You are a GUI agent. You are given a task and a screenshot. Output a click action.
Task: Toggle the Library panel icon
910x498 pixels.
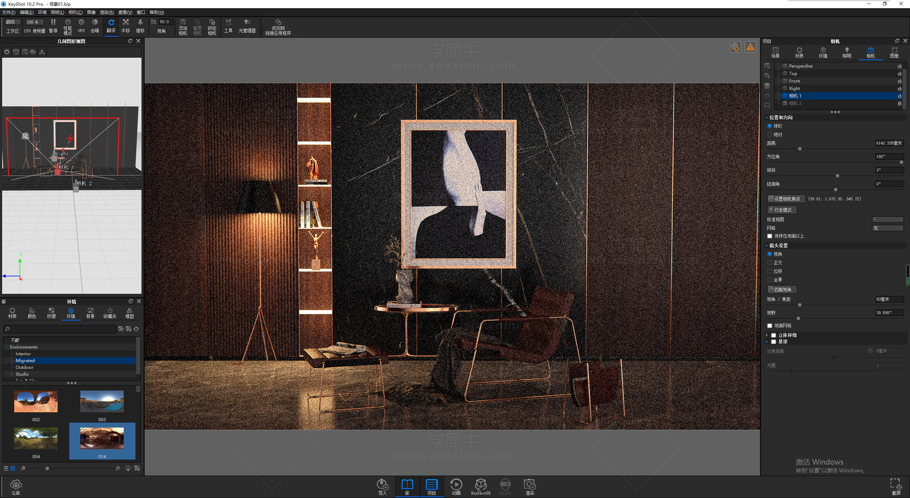click(x=407, y=487)
